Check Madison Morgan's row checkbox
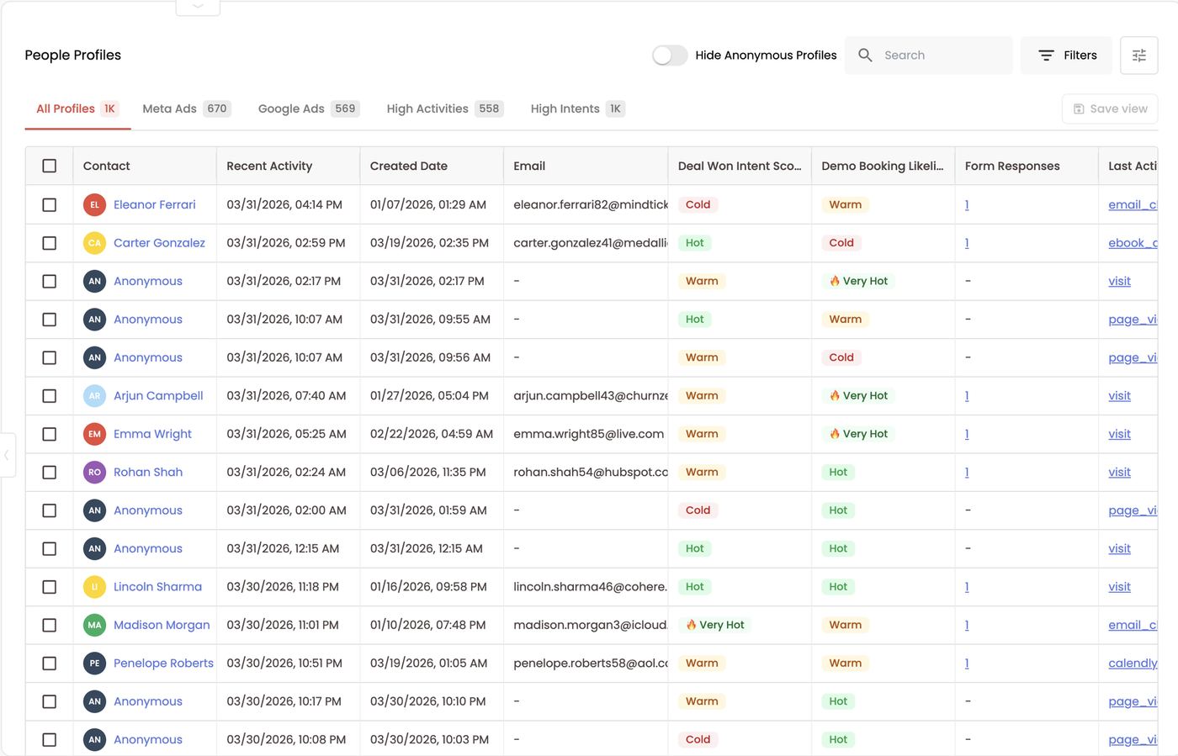Screen dimensions: 1178x756 tap(50, 625)
